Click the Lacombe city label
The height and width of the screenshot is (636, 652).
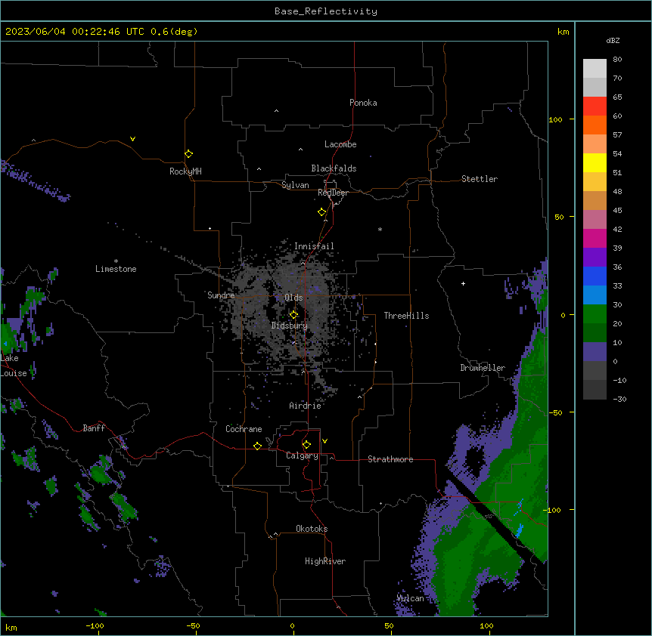tap(340, 144)
